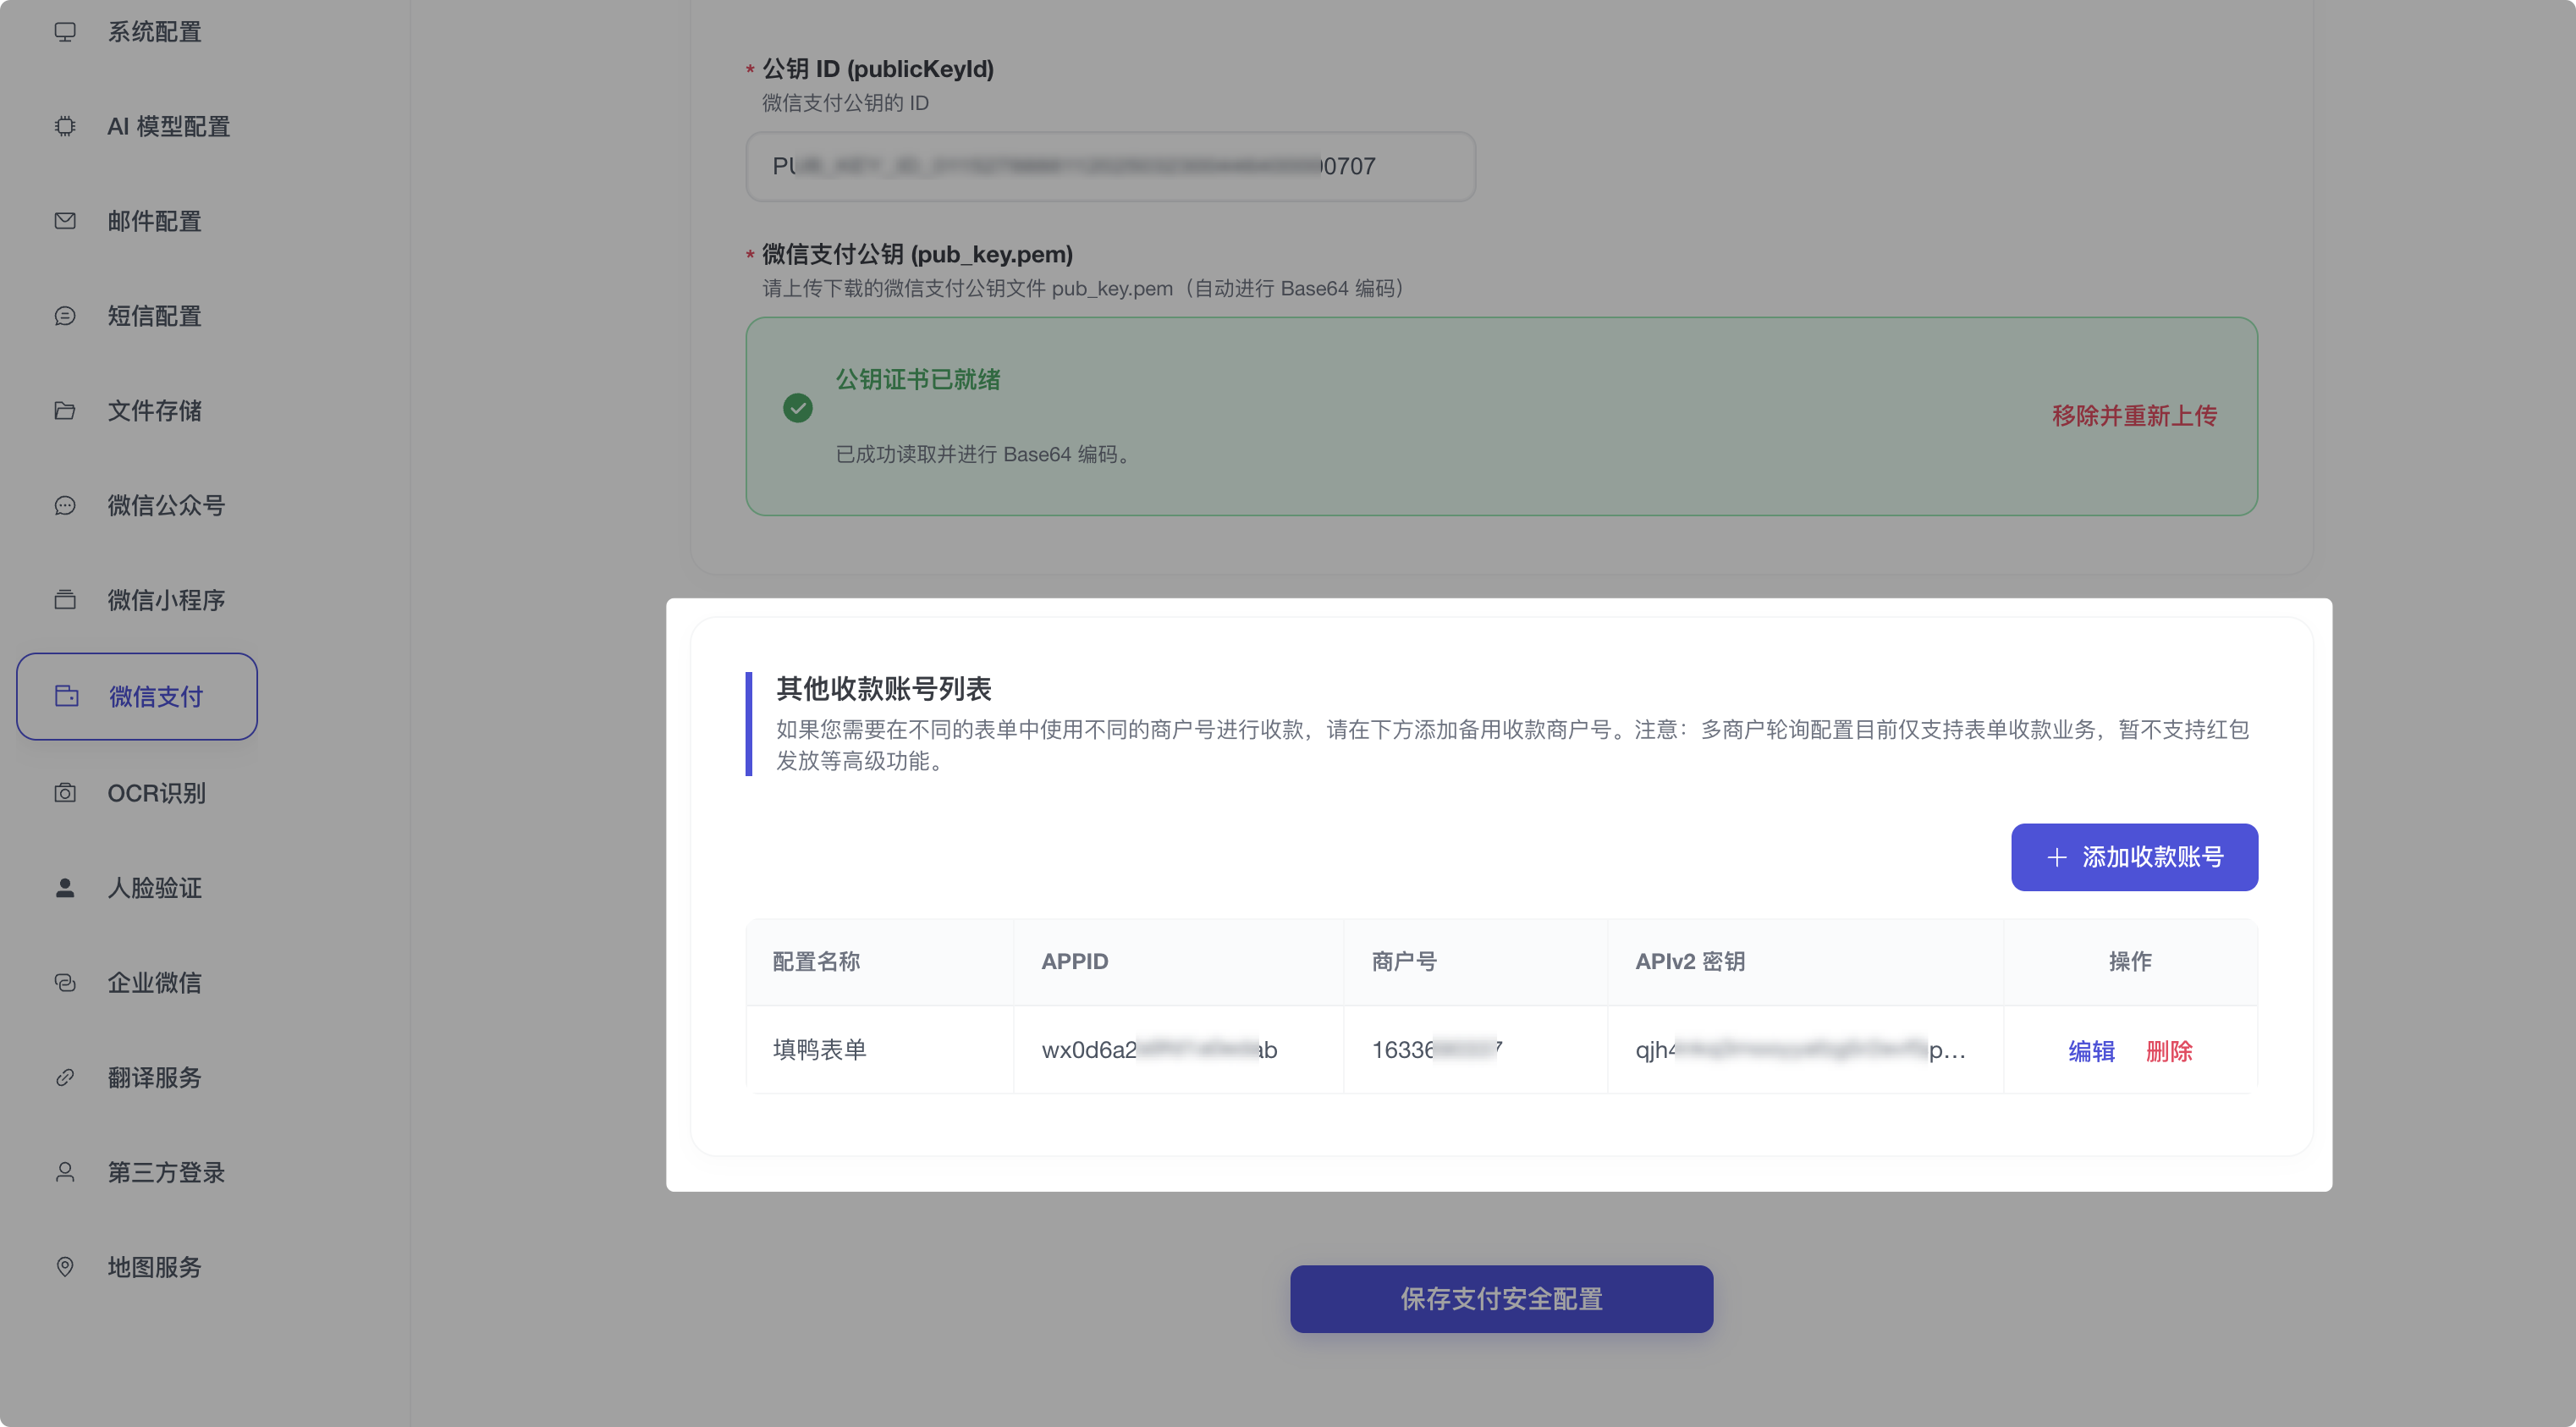
Task: Click the 公钥 ID (publicKeyId) label
Action: (x=878, y=69)
